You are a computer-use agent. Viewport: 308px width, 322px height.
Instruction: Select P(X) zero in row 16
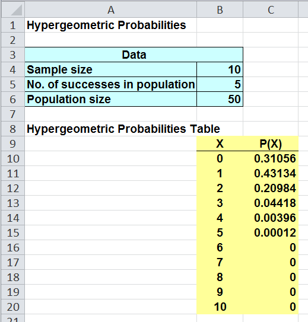click(271, 247)
